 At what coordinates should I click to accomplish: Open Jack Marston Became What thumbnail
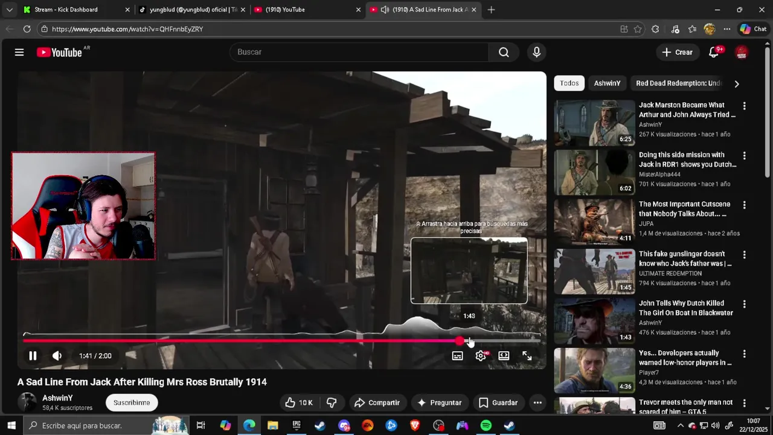click(x=594, y=123)
